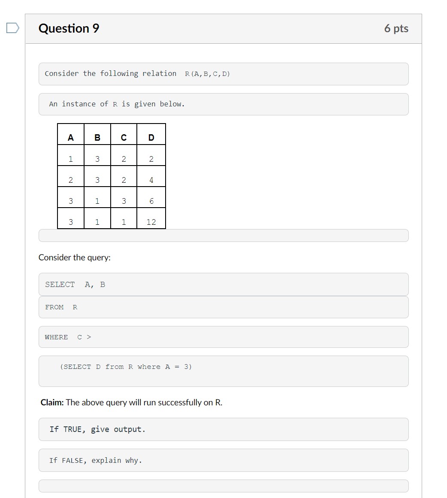Image resolution: width=447 pixels, height=498 pixels.
Task: Click the 'Consider the query:' text
Action: click(76, 257)
